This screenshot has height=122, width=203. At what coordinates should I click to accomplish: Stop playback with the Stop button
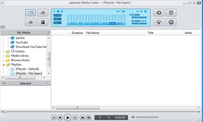(x=60, y=117)
